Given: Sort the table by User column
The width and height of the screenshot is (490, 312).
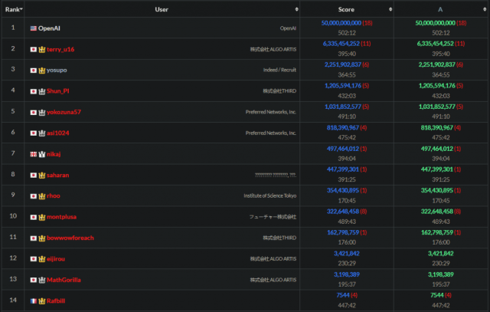Looking at the screenshot, I should (x=162, y=9).
